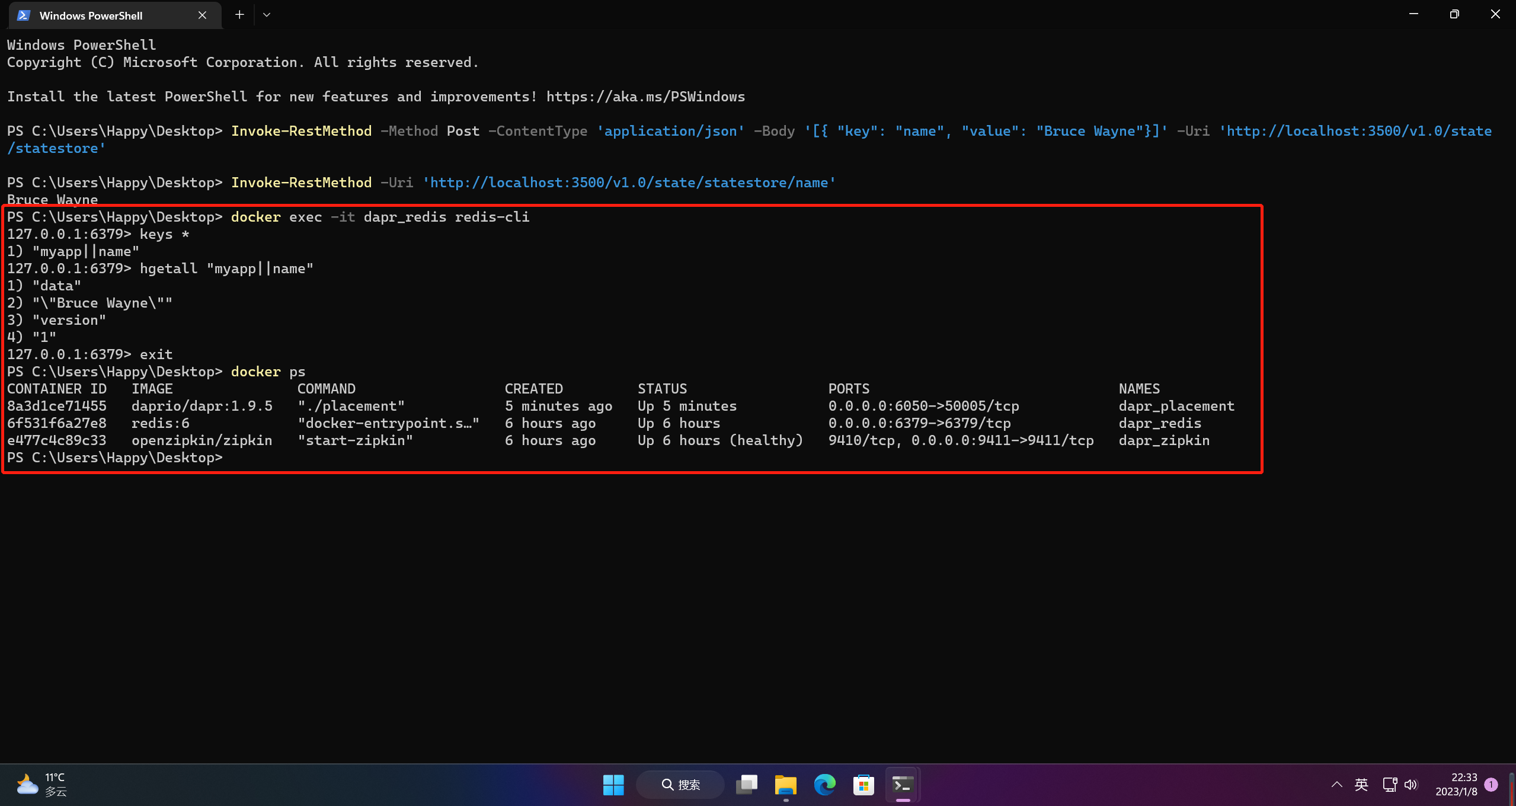Select the Windows PowerShell tab

pyautogui.click(x=115, y=15)
